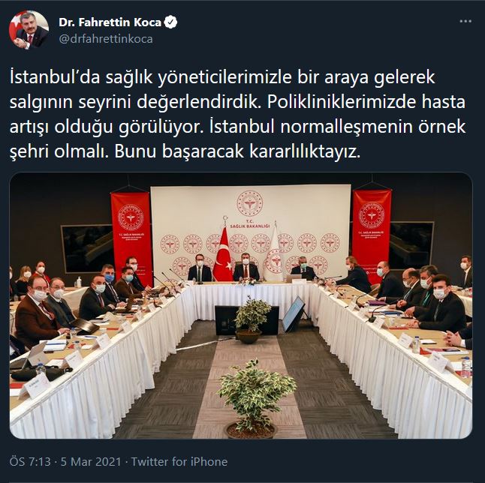Image resolution: width=485 pixels, height=483 pixels.
Task: Click the white Sağlık Bakanlığı flag in photo
Action: pos(273,253)
